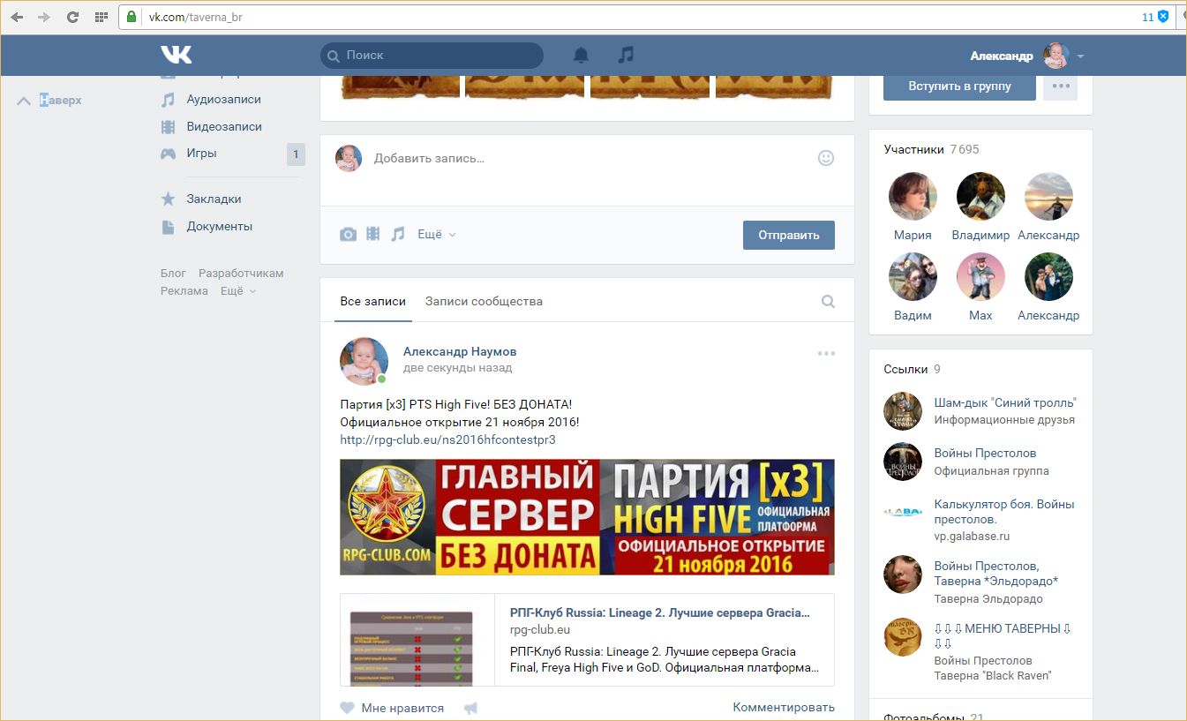Click the VK logo in header

point(176,55)
